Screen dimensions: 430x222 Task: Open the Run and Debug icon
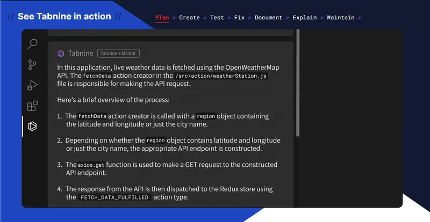pyautogui.click(x=32, y=85)
